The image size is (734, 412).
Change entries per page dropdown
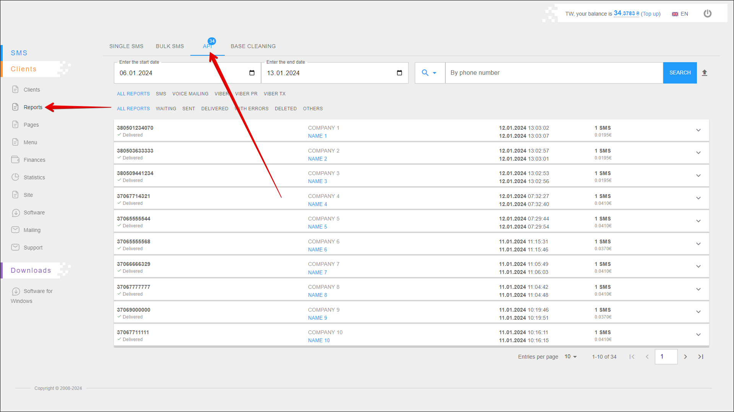570,357
